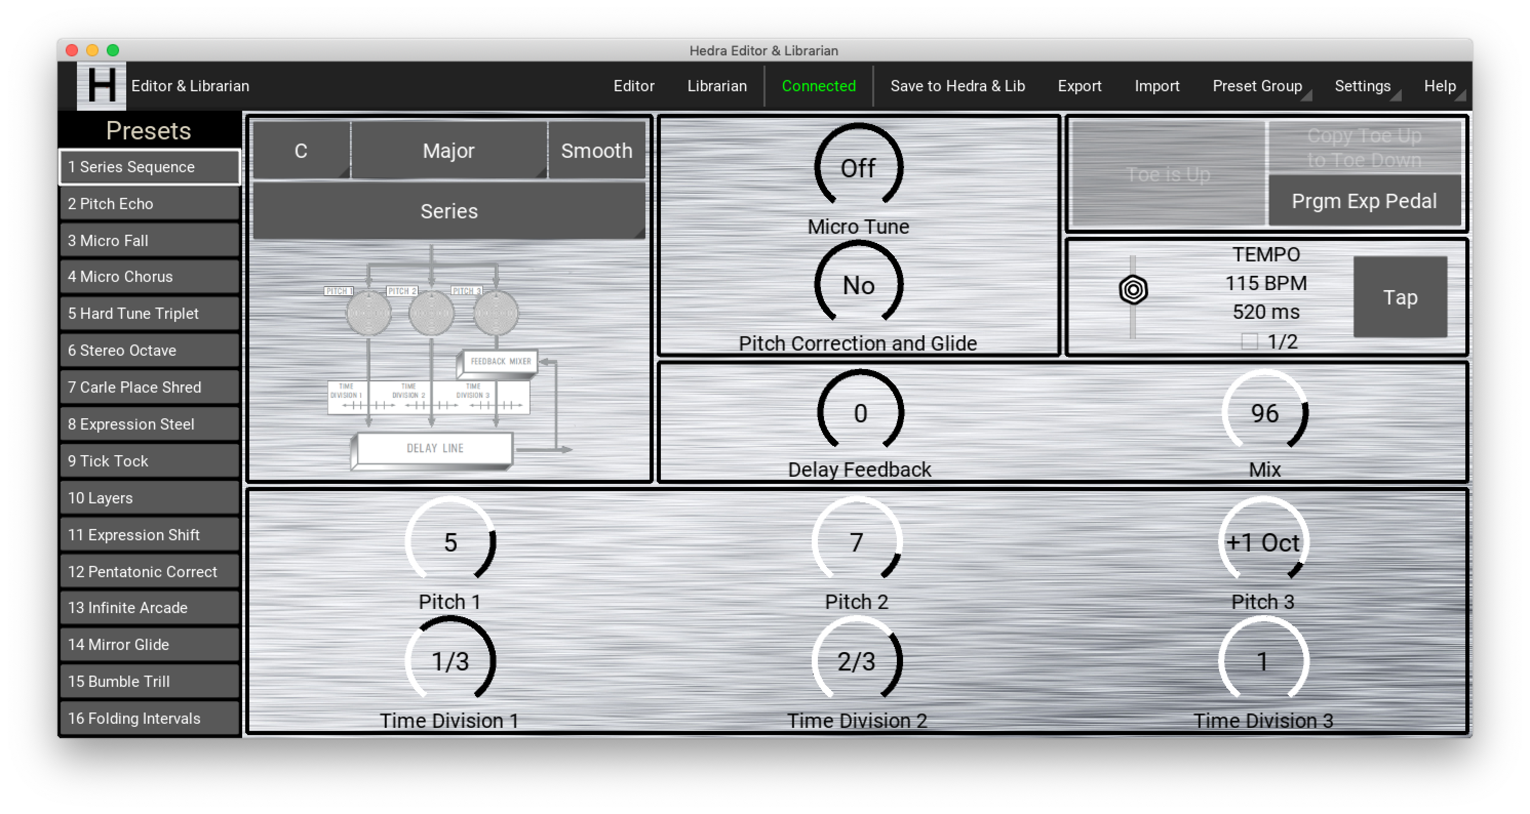Switch to the Librarian view
The width and height of the screenshot is (1530, 814).
pos(717,86)
